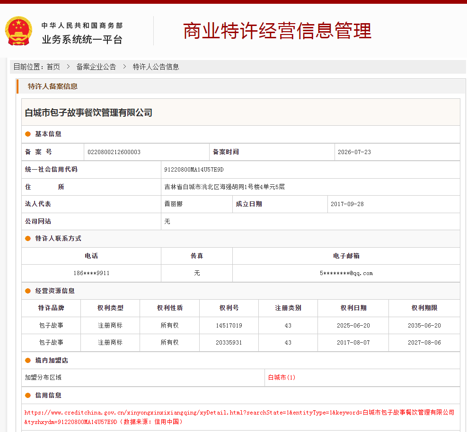Screen dimensions: 467x432
Task: Click the address 吉林省白城市洮北区海强胡同1号楼4单元5层
Action: 224,187
